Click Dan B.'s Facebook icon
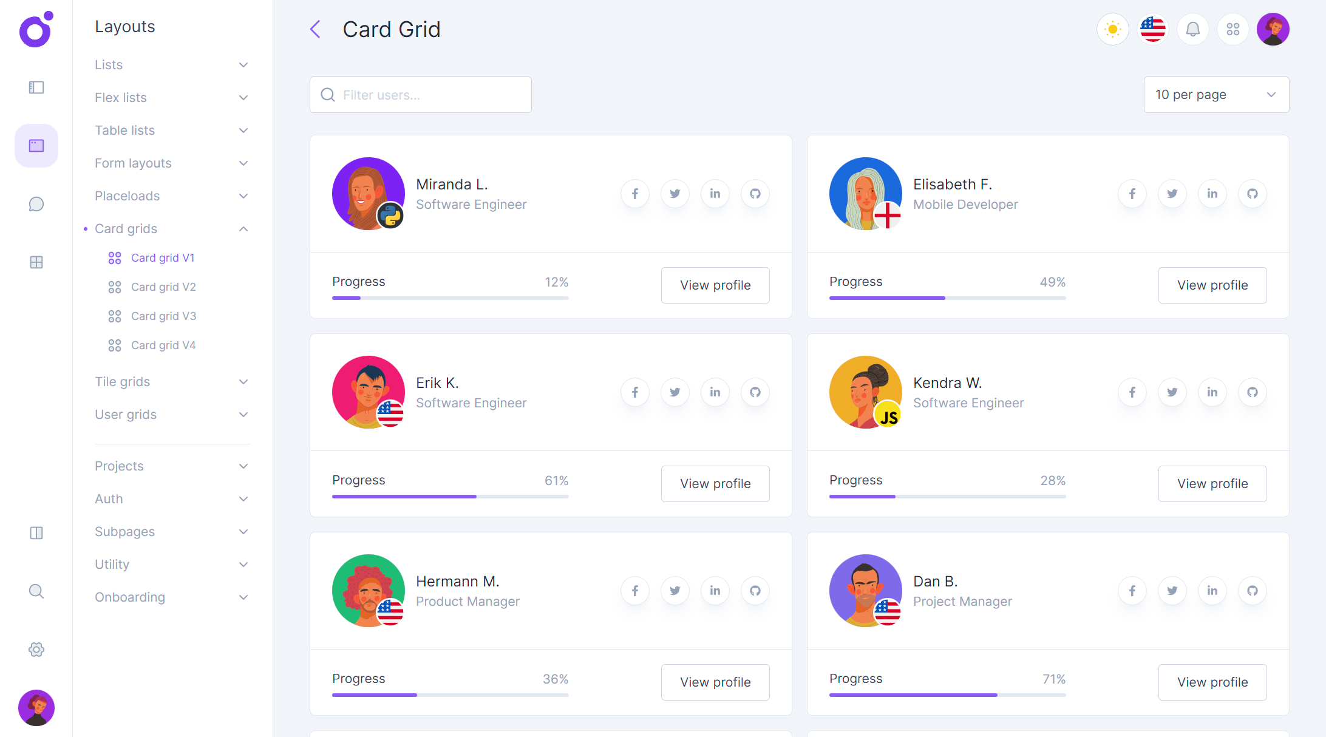The width and height of the screenshot is (1326, 737). coord(1132,590)
